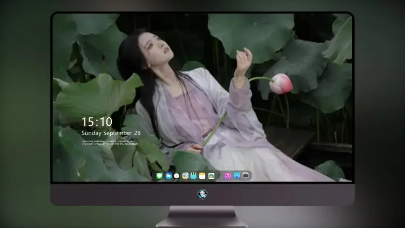The height and width of the screenshot is (228, 405).
Task: Open the photo gallery app in the dock
Action: (211, 176)
